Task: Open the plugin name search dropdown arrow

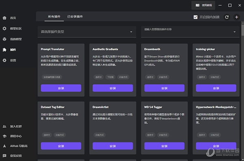Action: [235, 32]
